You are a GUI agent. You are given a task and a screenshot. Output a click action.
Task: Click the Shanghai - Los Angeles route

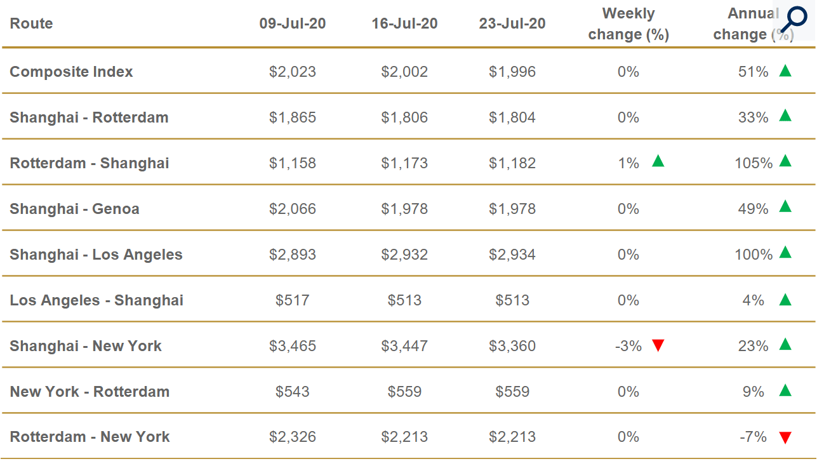tap(96, 255)
